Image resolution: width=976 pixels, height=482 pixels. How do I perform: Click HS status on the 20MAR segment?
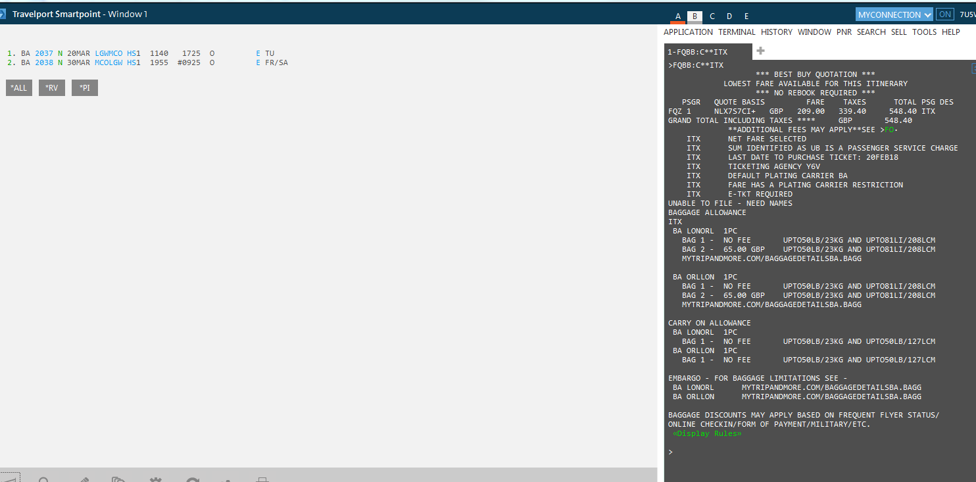click(x=132, y=53)
